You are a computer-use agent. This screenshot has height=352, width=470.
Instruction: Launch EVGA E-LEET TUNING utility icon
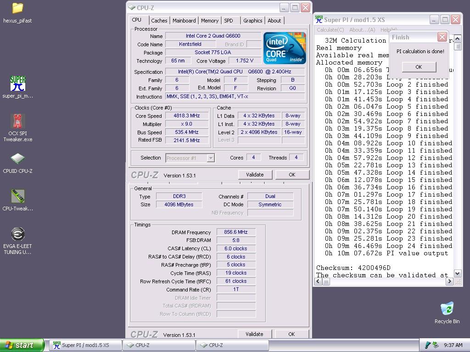[x=18, y=241]
